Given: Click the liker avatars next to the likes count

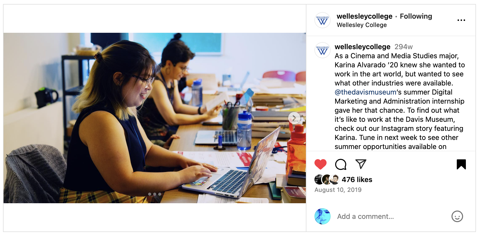Looking at the screenshot, I should pos(327,180).
